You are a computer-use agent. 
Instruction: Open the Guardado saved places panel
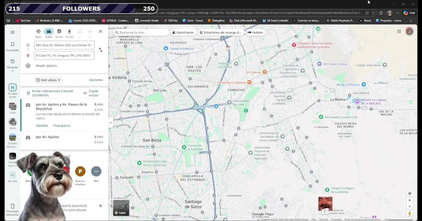point(13,47)
